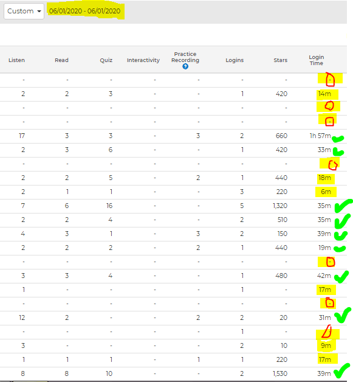Image resolution: width=353 pixels, height=382 pixels.
Task: Select the 1,530 stars cell
Action: point(280,373)
